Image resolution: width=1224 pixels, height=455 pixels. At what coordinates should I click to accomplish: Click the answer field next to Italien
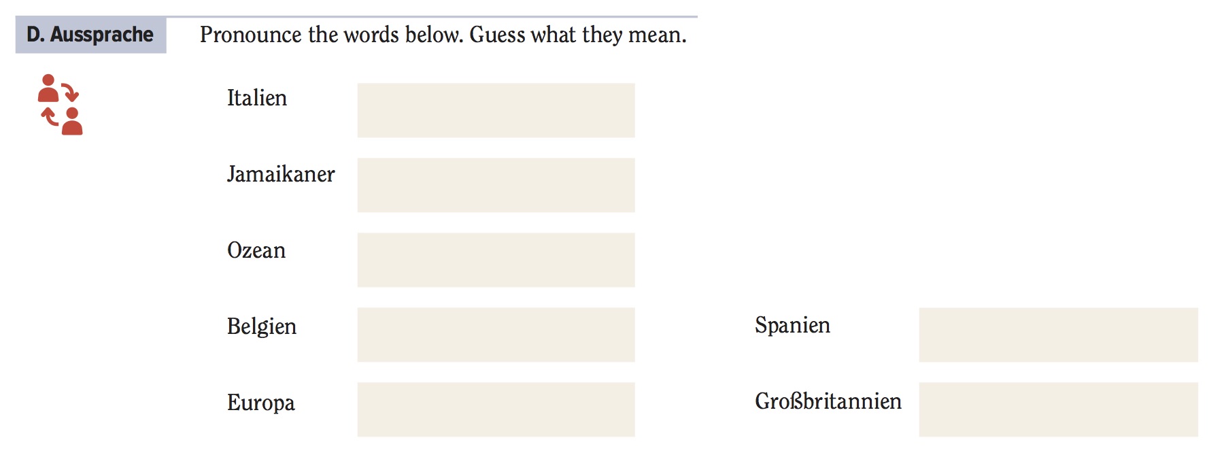496,110
